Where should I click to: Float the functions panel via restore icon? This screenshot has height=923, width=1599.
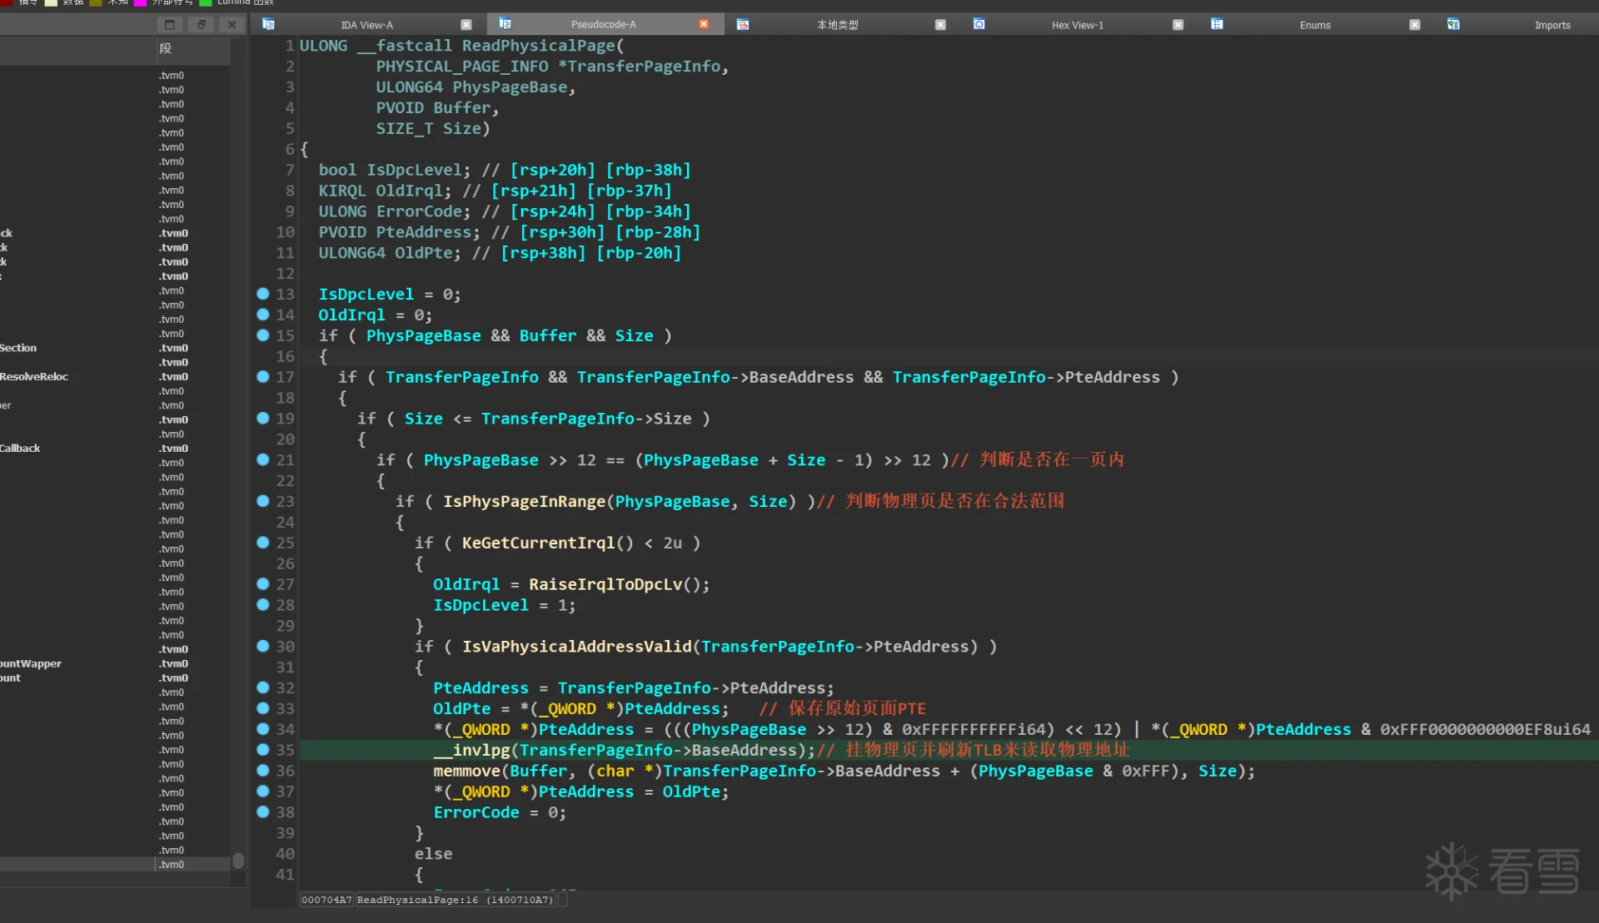coord(201,24)
